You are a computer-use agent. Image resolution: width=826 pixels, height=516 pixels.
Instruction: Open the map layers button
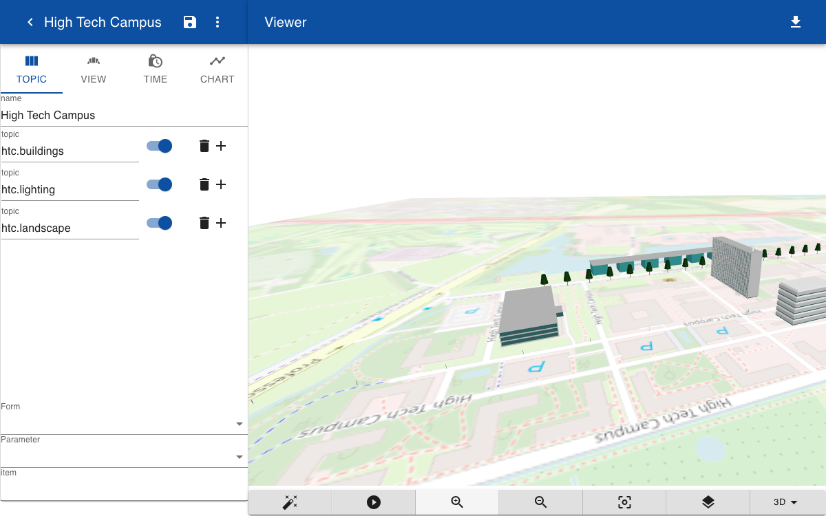pos(708,502)
